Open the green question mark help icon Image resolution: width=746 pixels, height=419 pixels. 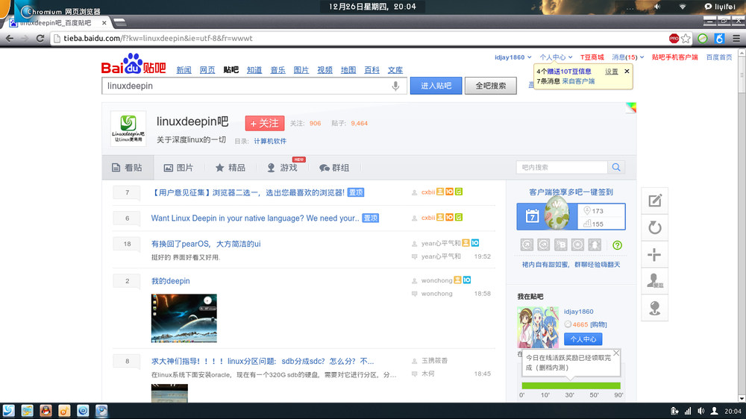(x=617, y=245)
